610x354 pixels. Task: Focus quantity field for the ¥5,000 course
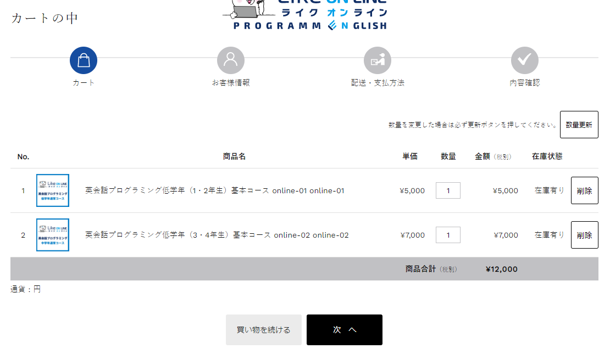[x=448, y=190]
